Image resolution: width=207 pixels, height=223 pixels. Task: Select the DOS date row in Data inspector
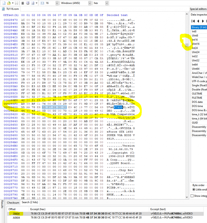199,102
